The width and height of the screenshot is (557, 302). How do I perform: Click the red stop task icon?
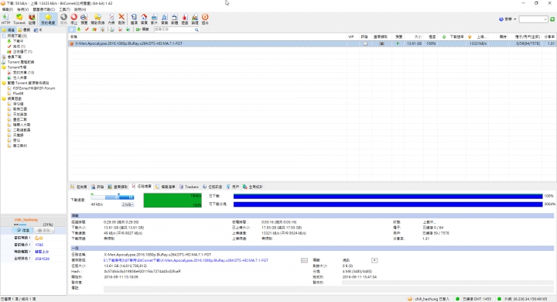pos(74,19)
